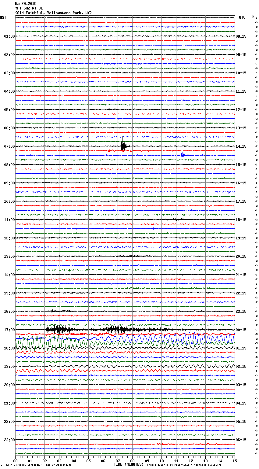The width and height of the screenshot is (259, 469).
Task: Click the 17:15 UTC time label
Action: tap(241, 201)
